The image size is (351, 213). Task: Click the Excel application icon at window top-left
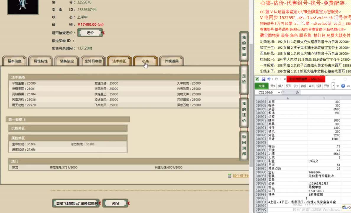tap(257, 79)
